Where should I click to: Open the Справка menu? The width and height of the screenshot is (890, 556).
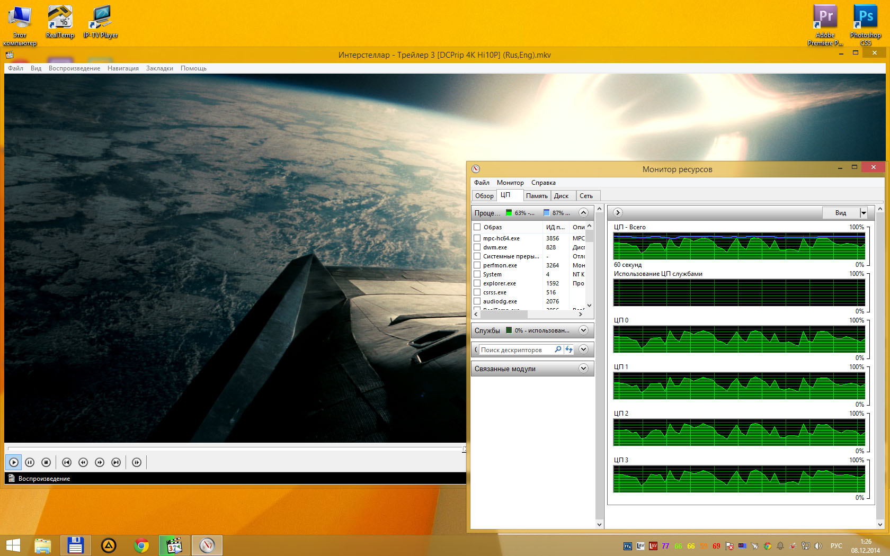544,183
